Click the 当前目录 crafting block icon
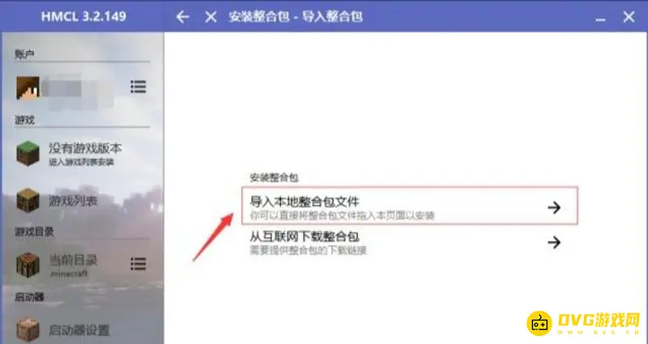The height and width of the screenshot is (344, 648). coord(28,265)
